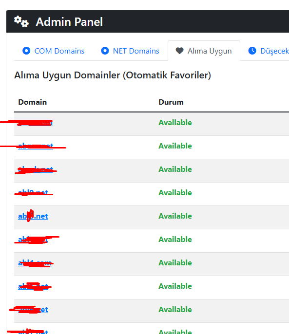
Task: Switch to the COM Domains tab
Action: 53,51
